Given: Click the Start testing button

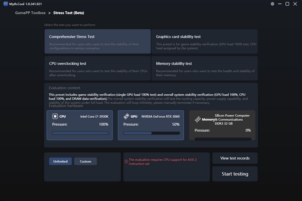Looking at the screenshot, I should click(x=235, y=174).
